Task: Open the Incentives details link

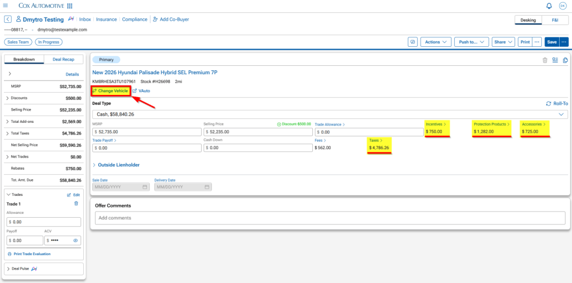Action: [x=436, y=124]
